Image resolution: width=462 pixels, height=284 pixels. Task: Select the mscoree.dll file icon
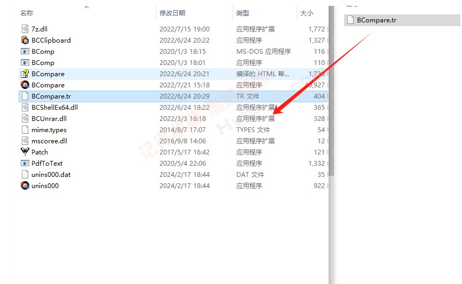tap(25, 141)
